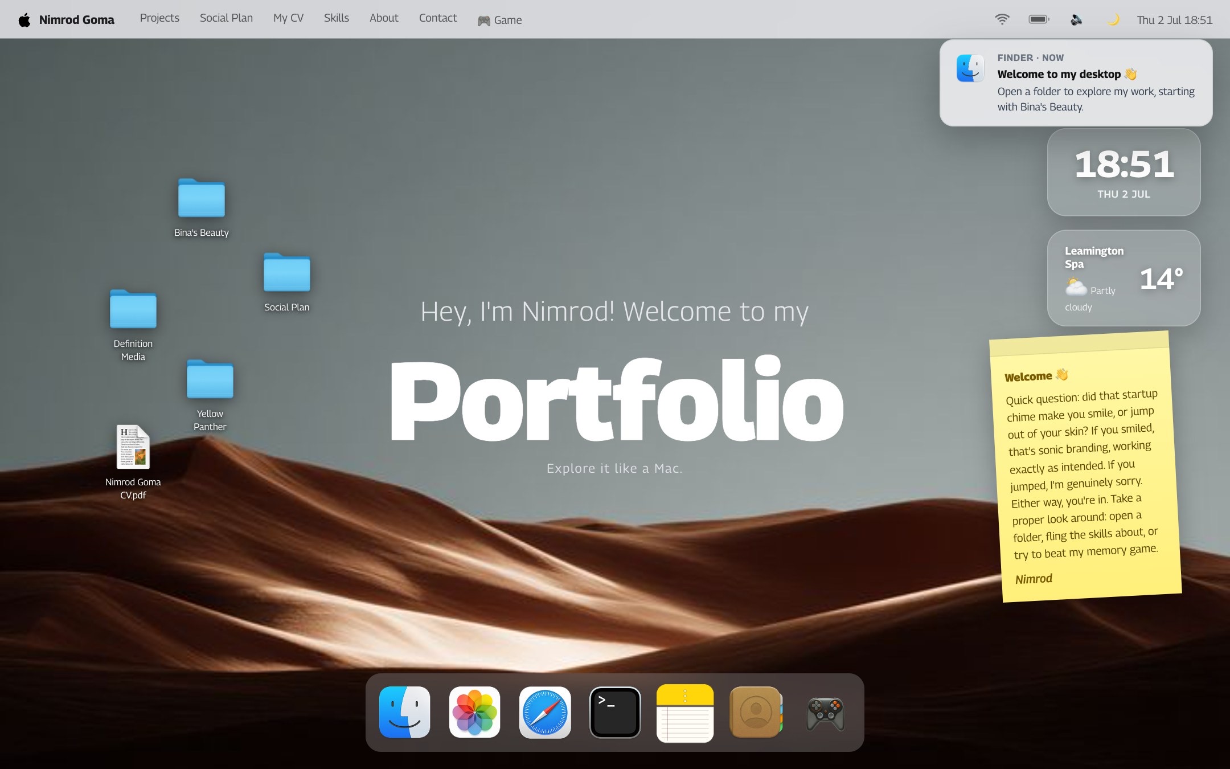Image resolution: width=1230 pixels, height=769 pixels.
Task: Open the My CV menu item
Action: [288, 18]
